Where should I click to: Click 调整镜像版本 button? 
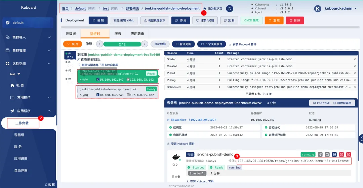[154, 20]
